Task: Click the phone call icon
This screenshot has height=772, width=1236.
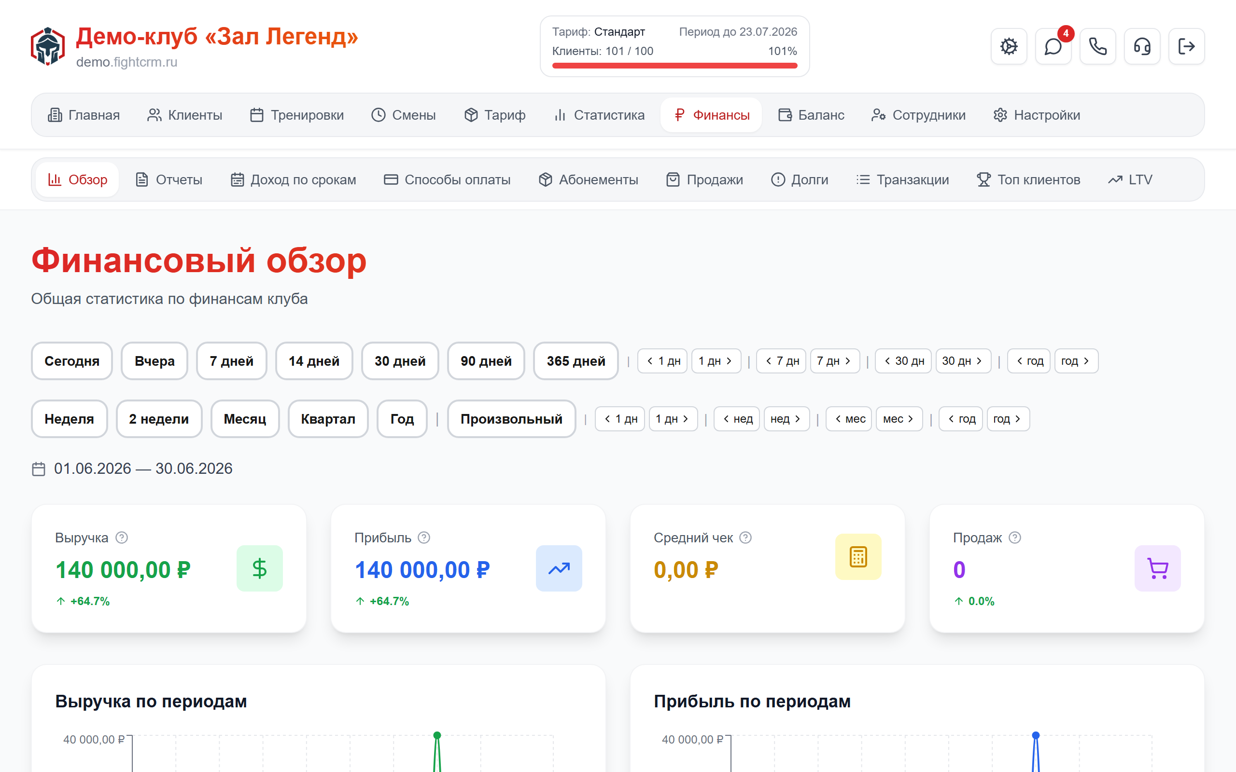Action: pos(1097,46)
